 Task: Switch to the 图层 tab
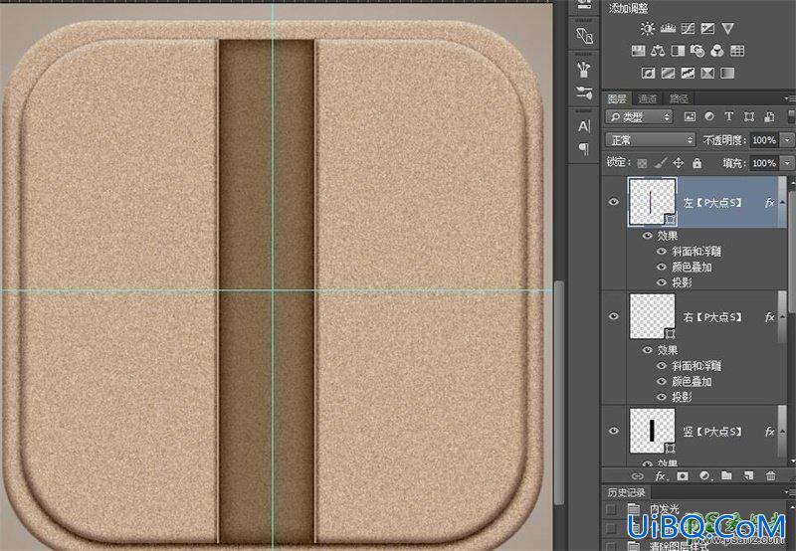pyautogui.click(x=617, y=98)
